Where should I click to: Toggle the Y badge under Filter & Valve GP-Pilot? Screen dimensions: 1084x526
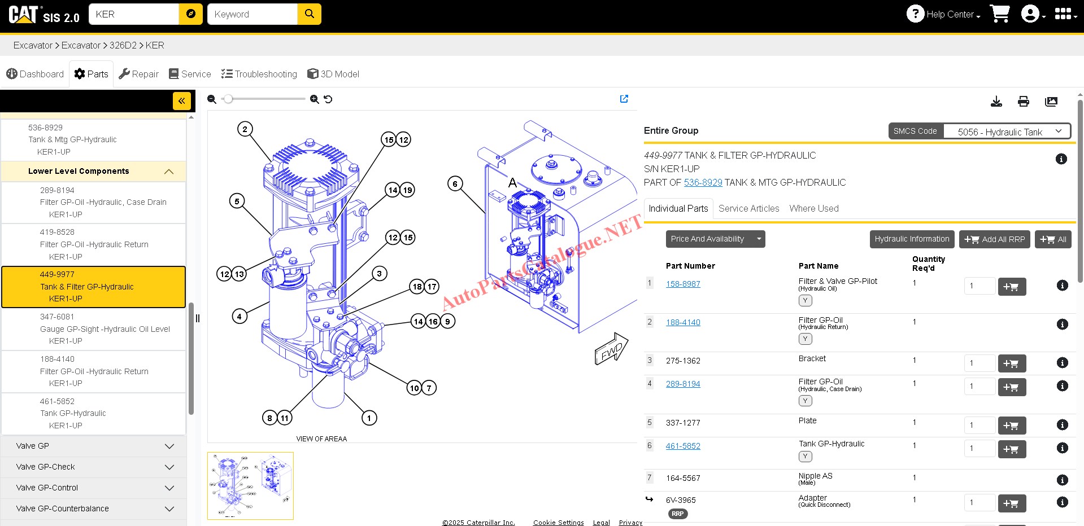[805, 301]
